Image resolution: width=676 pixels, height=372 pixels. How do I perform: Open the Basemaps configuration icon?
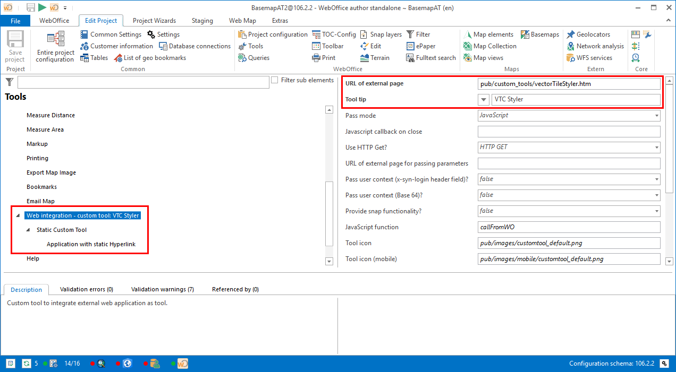pyautogui.click(x=524, y=34)
